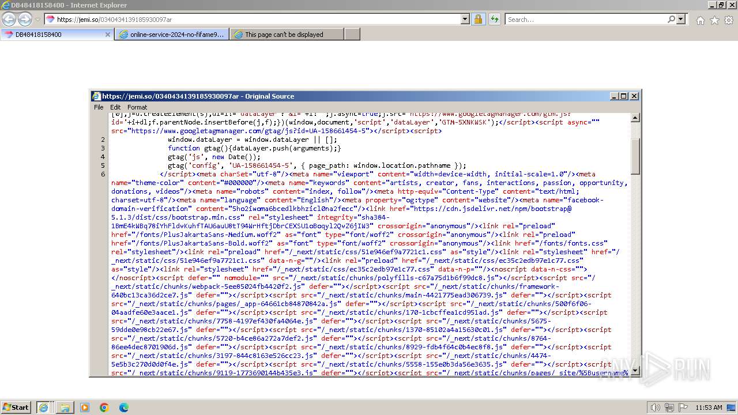
Task: Open Format menu in Original Source window
Action: pyautogui.click(x=137, y=107)
